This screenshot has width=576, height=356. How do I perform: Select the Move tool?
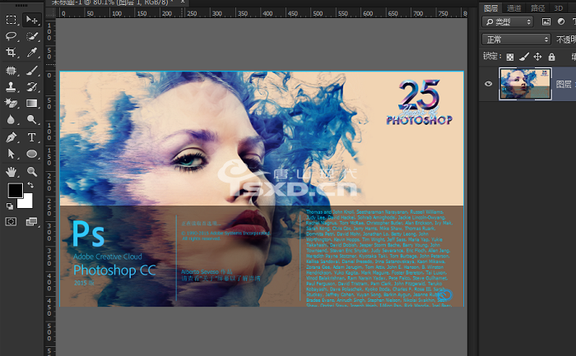31,20
